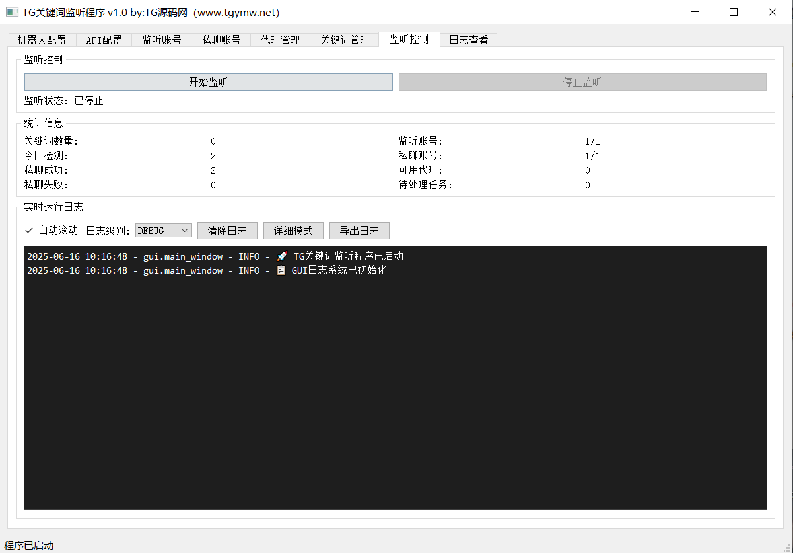The image size is (793, 553).
Task: Toggle the 自动滚动 checkbox
Action: tap(29, 231)
